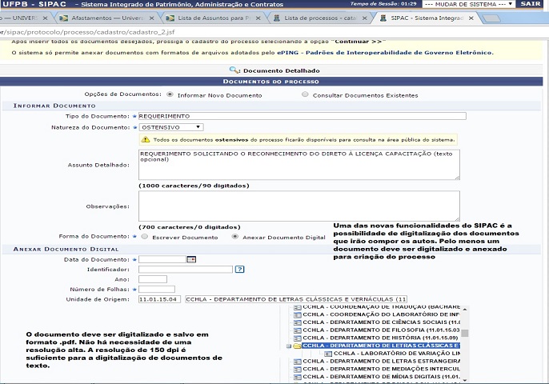Click the help icon beside Identificador

coord(239,270)
